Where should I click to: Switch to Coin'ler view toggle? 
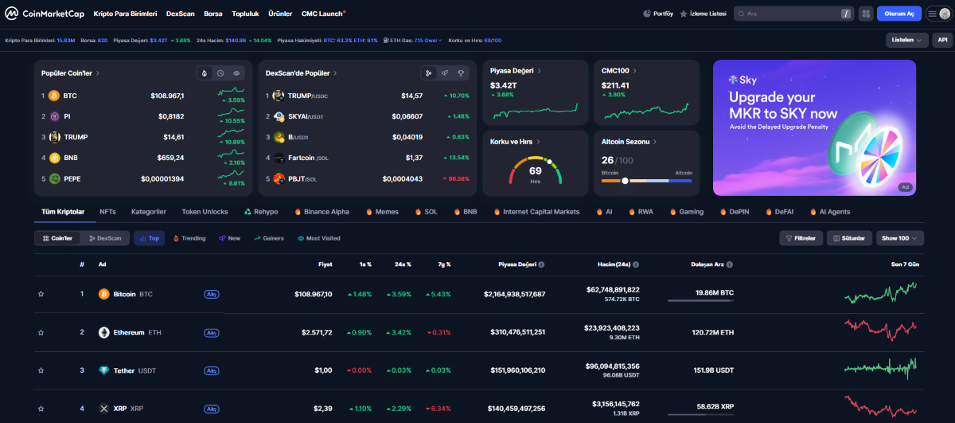click(x=57, y=238)
